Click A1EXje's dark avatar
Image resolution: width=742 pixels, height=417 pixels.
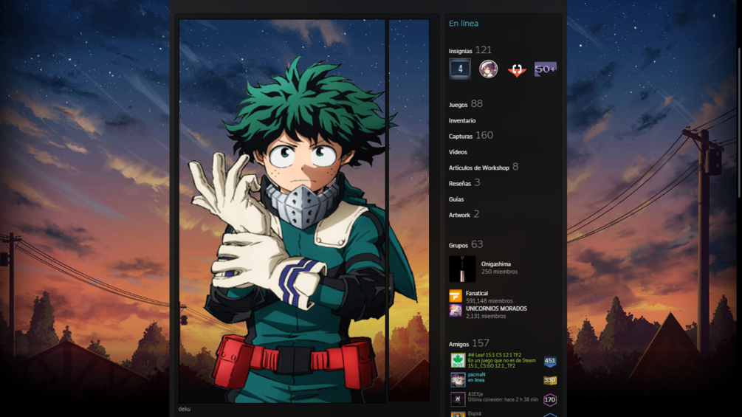click(458, 399)
